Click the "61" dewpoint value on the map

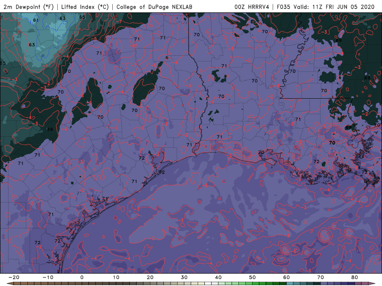click(36, 20)
